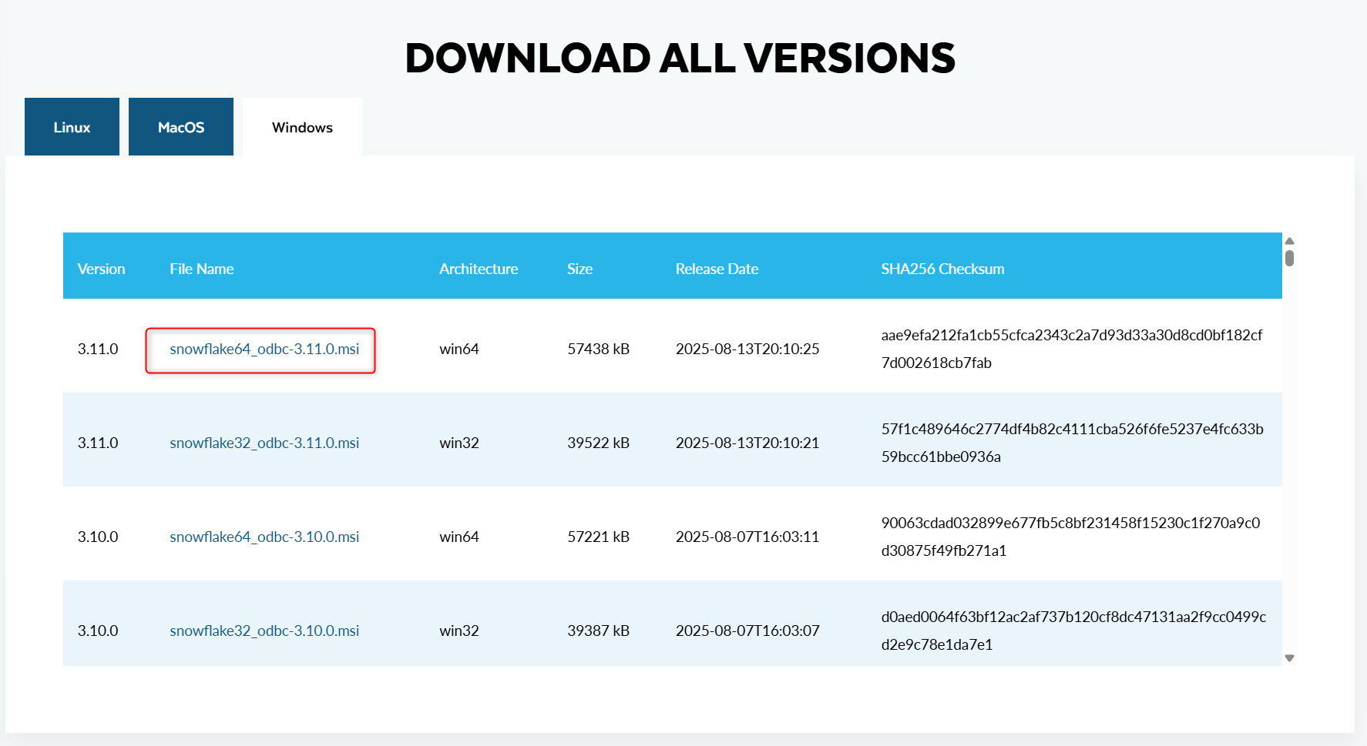The width and height of the screenshot is (1367, 746).
Task: Click the File Name column header
Action: coord(201,269)
